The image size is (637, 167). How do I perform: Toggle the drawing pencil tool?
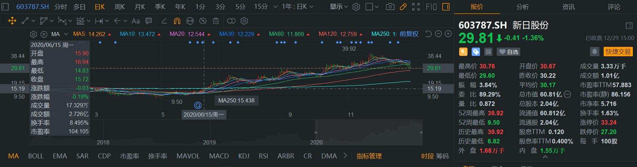pyautogui.click(x=403, y=7)
